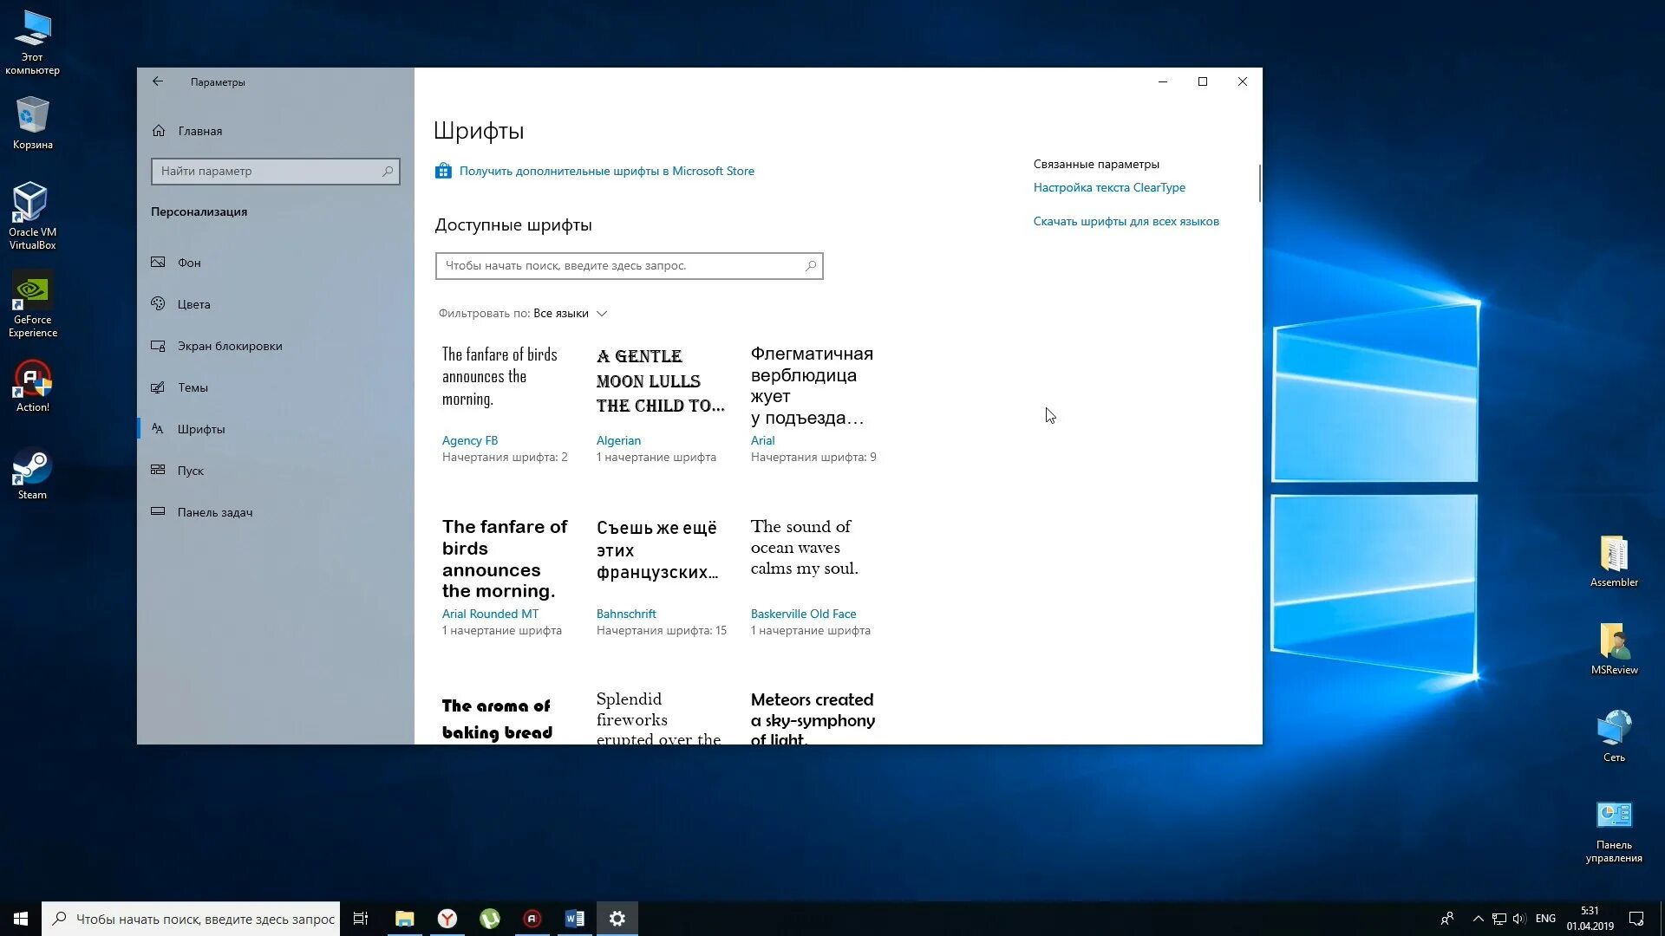Open the Экран блокировки settings
Image resolution: width=1665 pixels, height=936 pixels.
[x=229, y=346]
